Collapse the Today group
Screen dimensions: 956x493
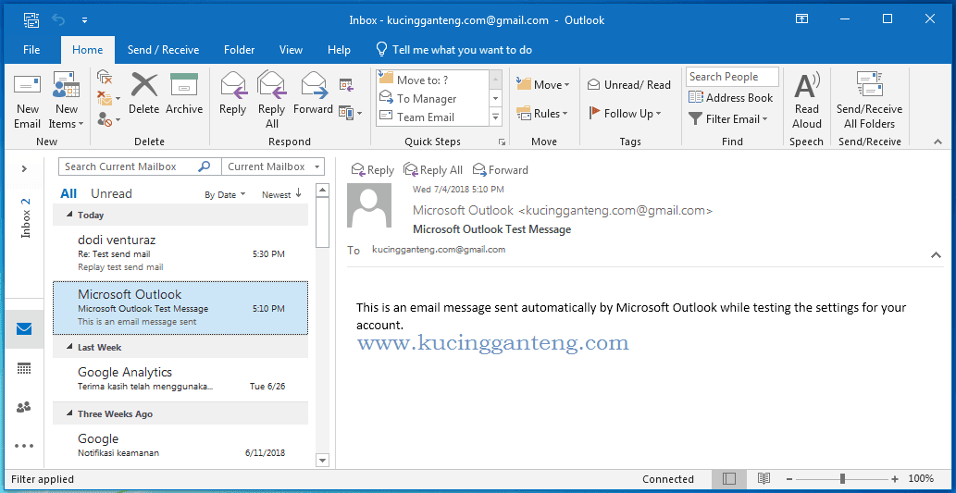(x=68, y=216)
